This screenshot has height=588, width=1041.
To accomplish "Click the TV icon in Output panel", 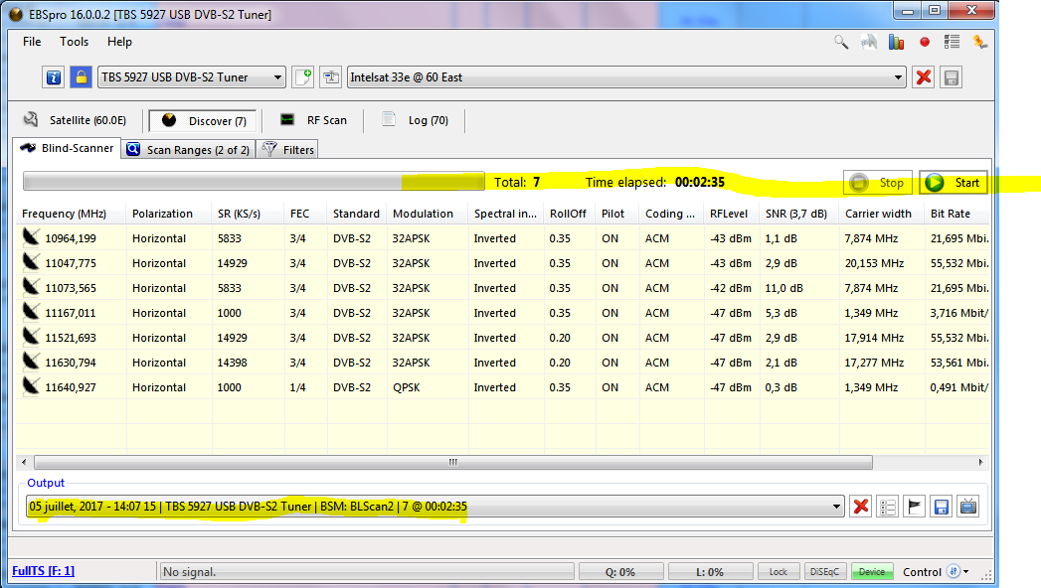I will 967,507.
